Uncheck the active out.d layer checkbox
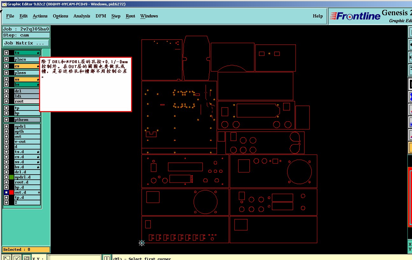412x260 pixels. tap(6, 192)
